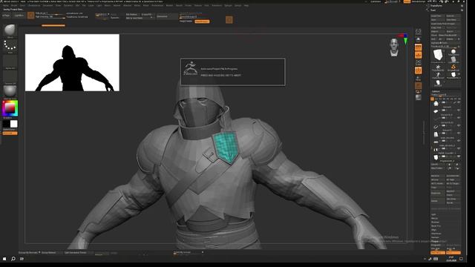Expand the Project section in Subtool palette
This screenshot has height=267, width=475.
click(x=435, y=241)
